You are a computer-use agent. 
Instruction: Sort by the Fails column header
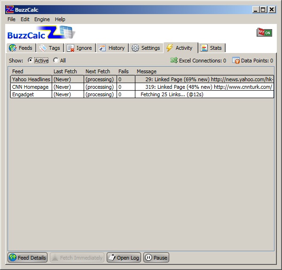click(124, 71)
